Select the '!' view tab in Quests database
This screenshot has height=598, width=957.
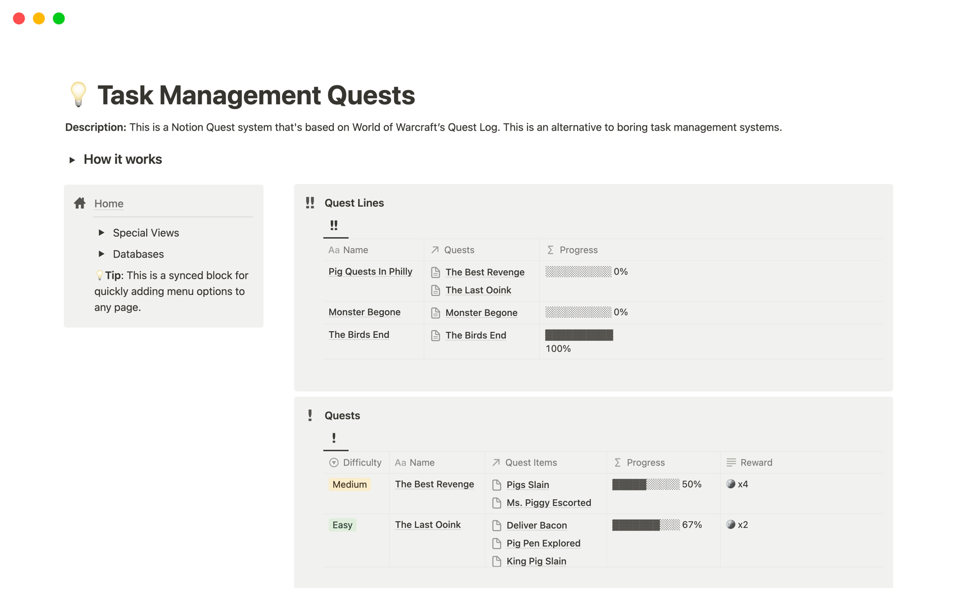pyautogui.click(x=335, y=438)
